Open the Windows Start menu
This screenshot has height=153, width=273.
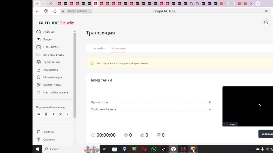[x=37, y=149]
